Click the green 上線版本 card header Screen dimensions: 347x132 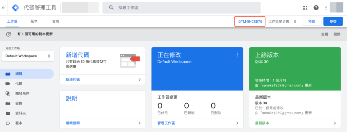click(295, 69)
